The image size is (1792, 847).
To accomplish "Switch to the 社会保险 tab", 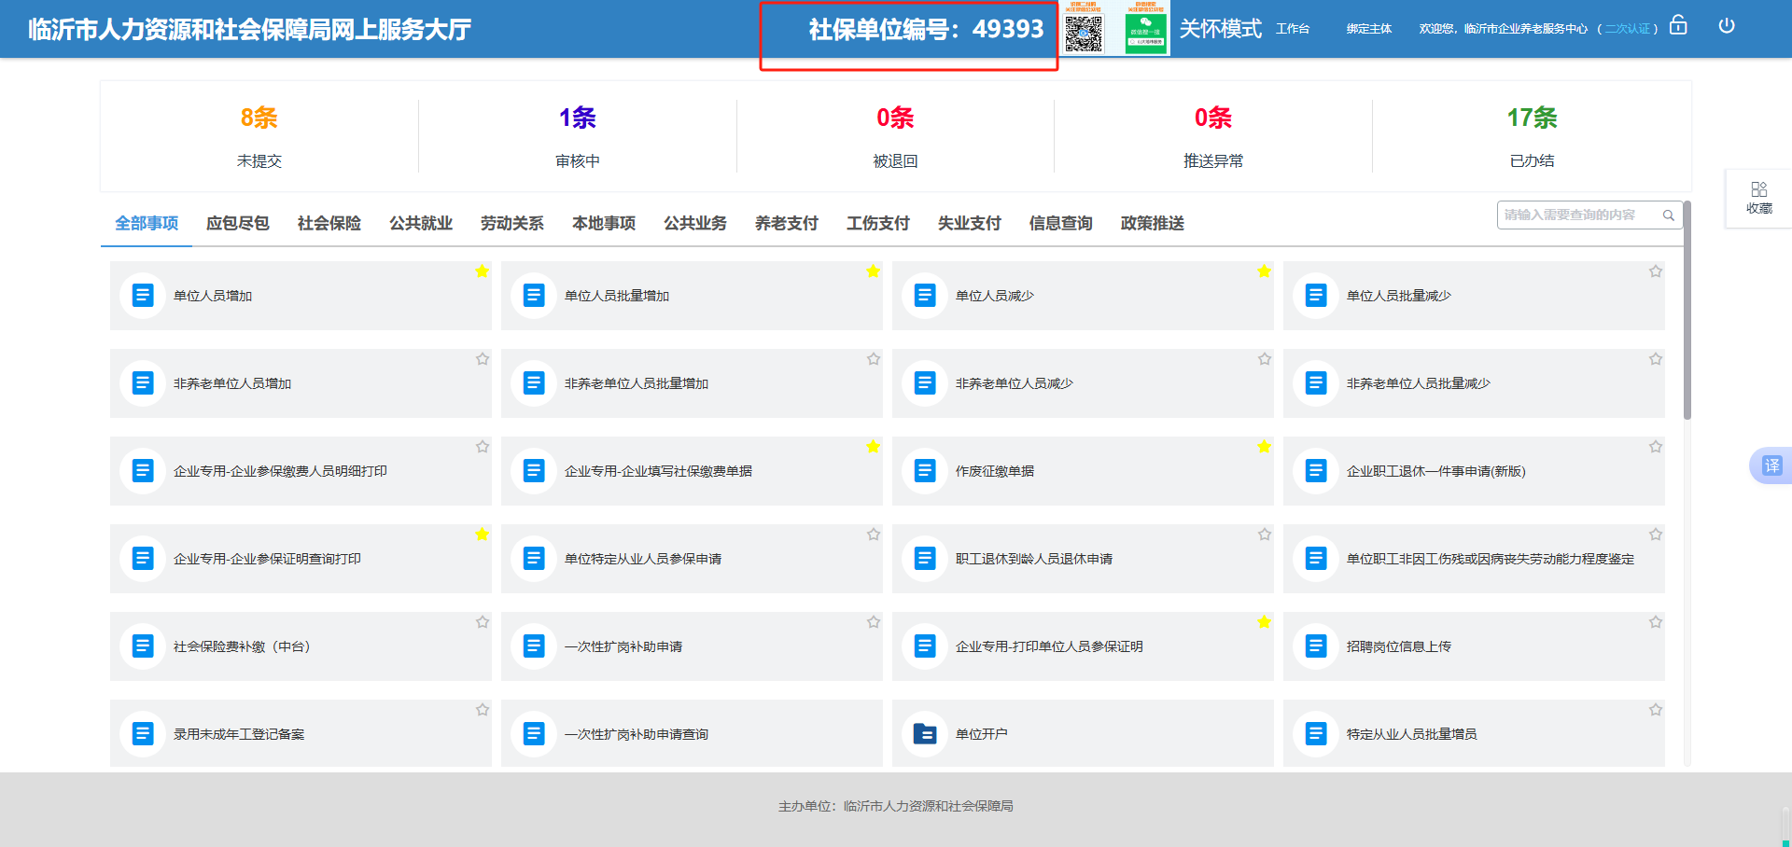I will 329,224.
